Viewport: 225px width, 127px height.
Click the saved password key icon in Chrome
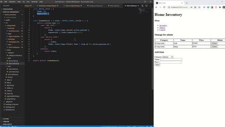pyautogui.click(x=191, y=7)
